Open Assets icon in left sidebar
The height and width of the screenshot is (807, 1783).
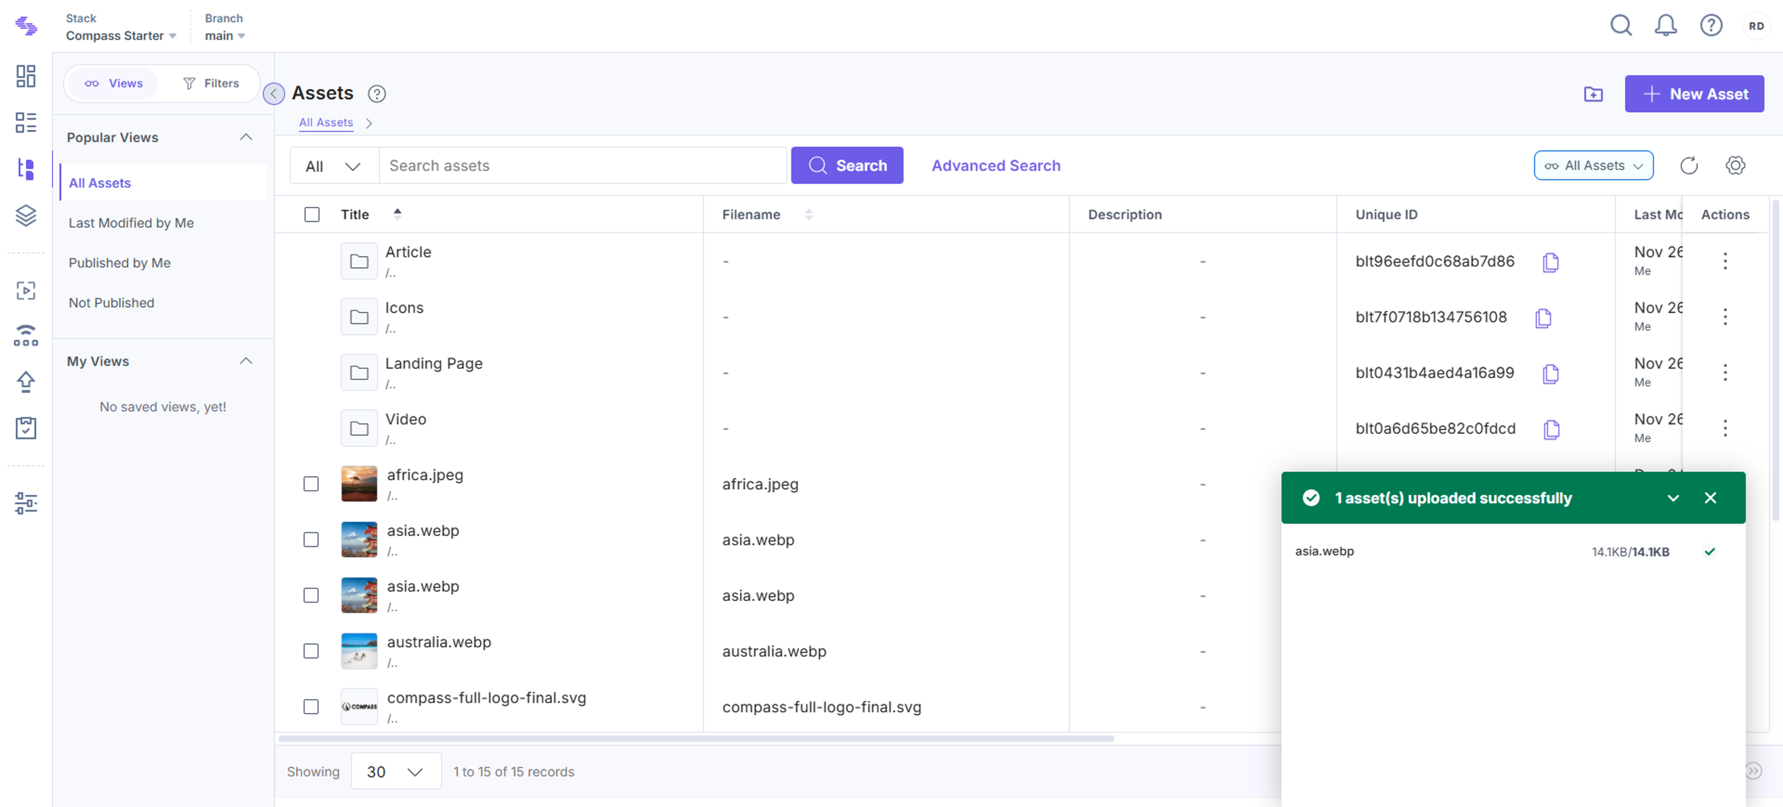point(26,169)
